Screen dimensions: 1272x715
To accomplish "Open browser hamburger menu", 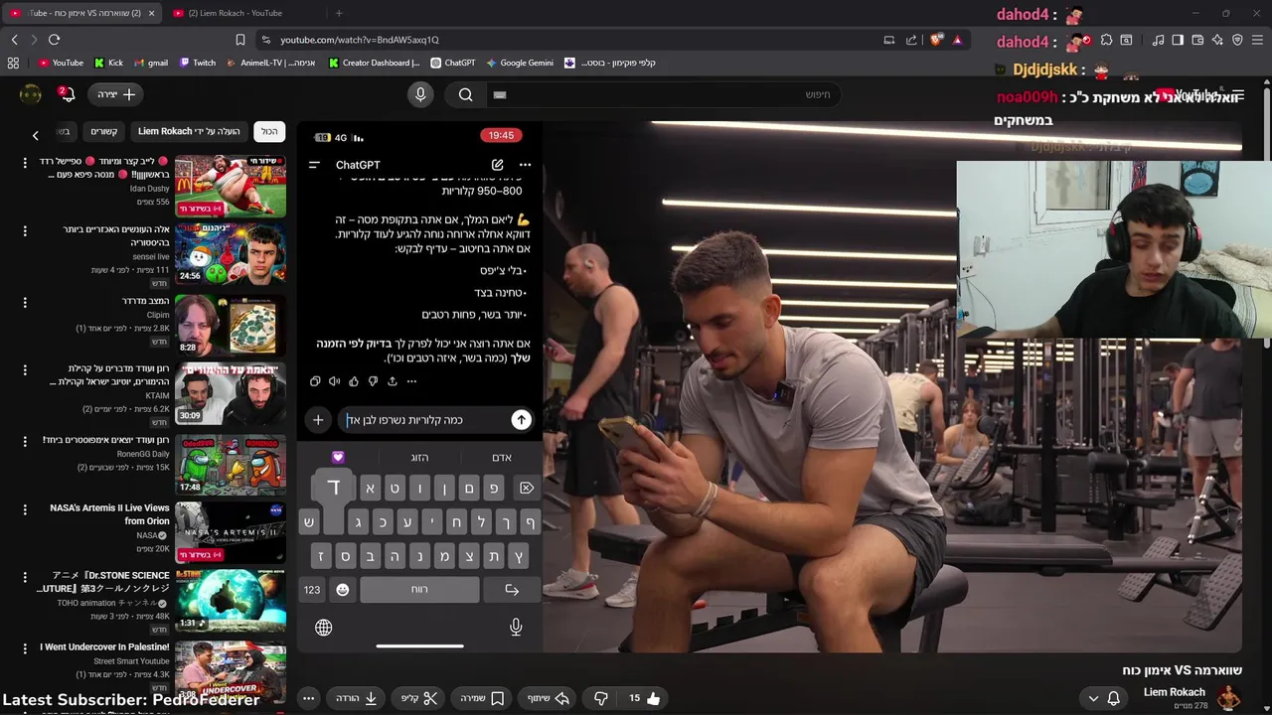I will (1257, 40).
